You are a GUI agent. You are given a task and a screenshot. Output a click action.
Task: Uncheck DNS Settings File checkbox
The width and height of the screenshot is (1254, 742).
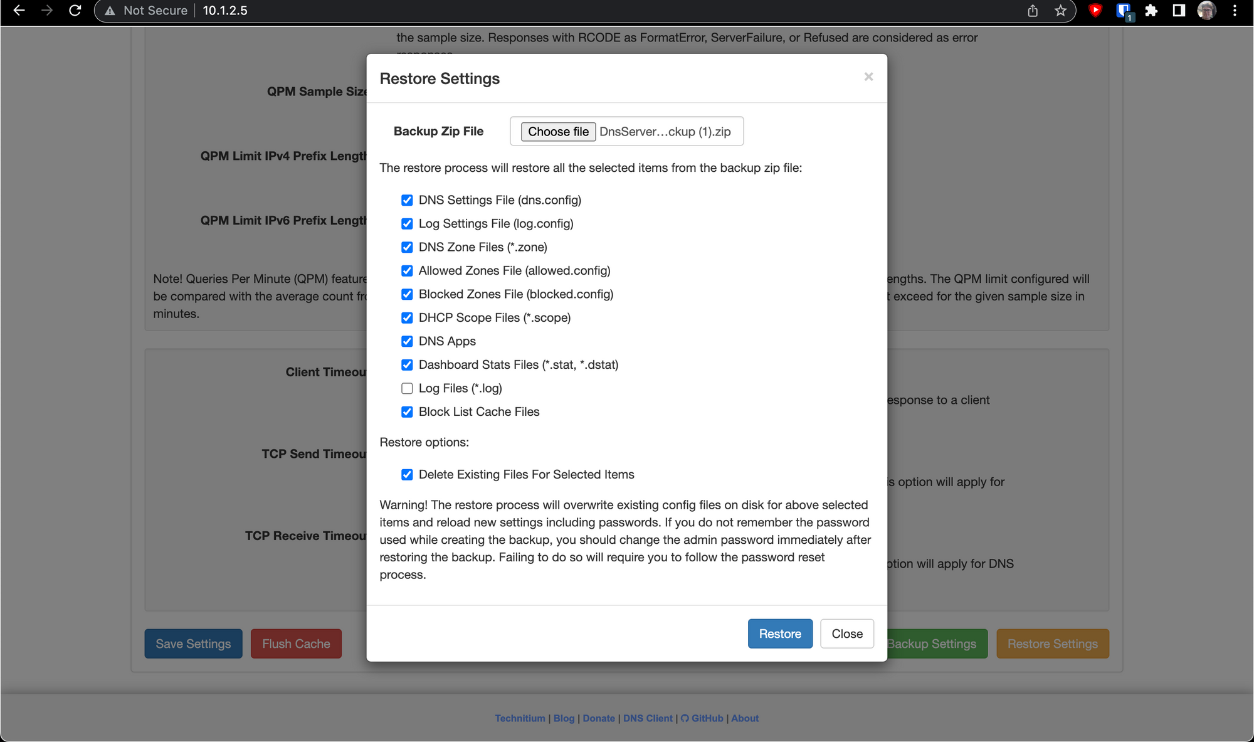tap(407, 200)
